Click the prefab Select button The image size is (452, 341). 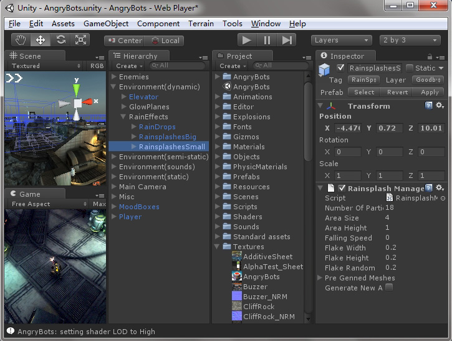(x=364, y=92)
